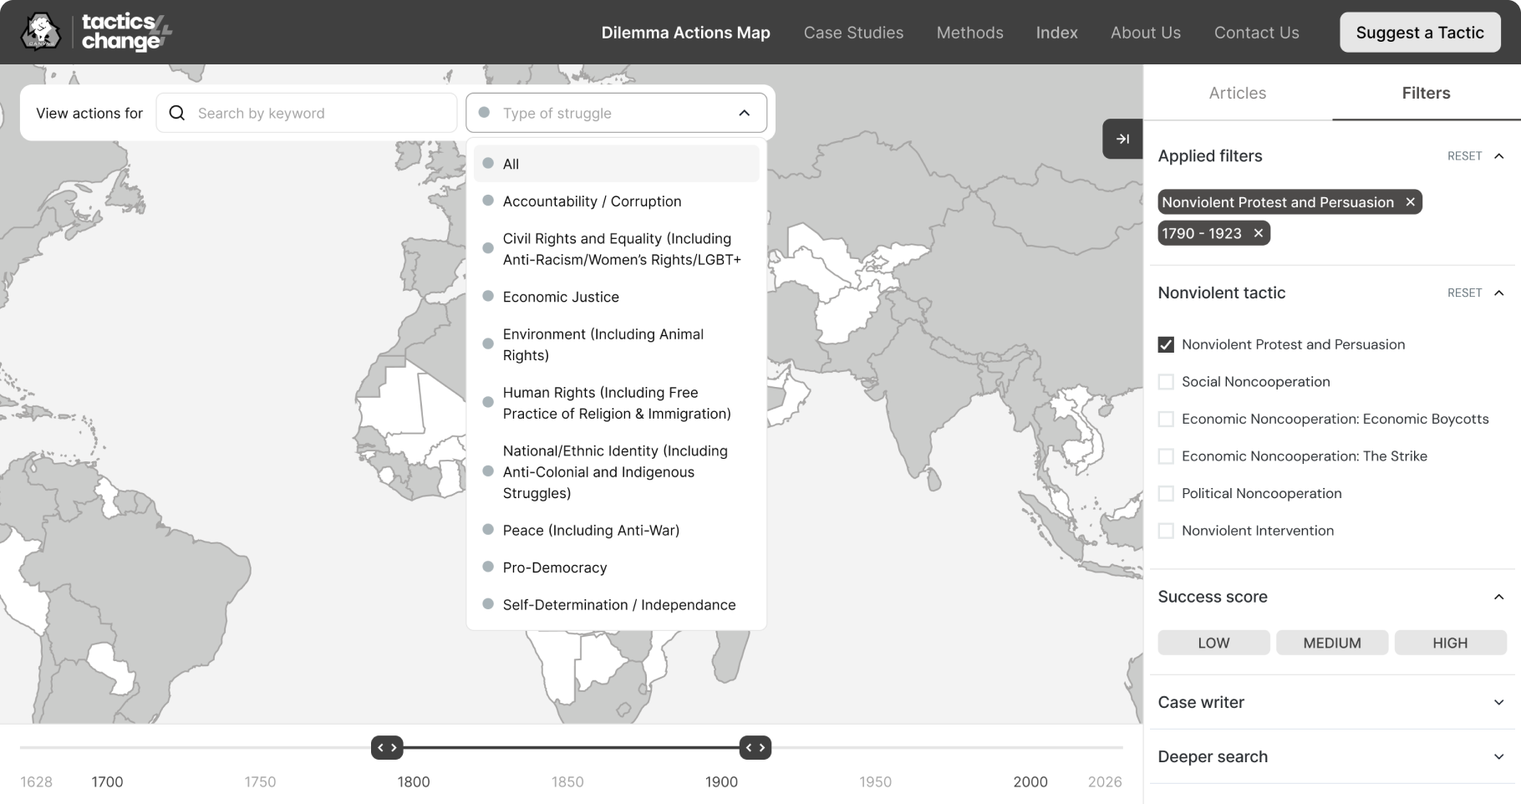1521x804 pixels.
Task: Expand the Case writer section
Action: (1497, 702)
